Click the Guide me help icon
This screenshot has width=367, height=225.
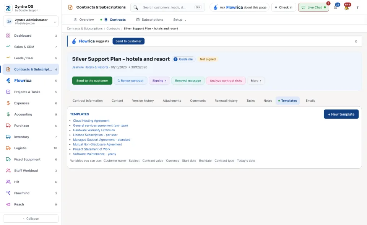[x=175, y=59]
